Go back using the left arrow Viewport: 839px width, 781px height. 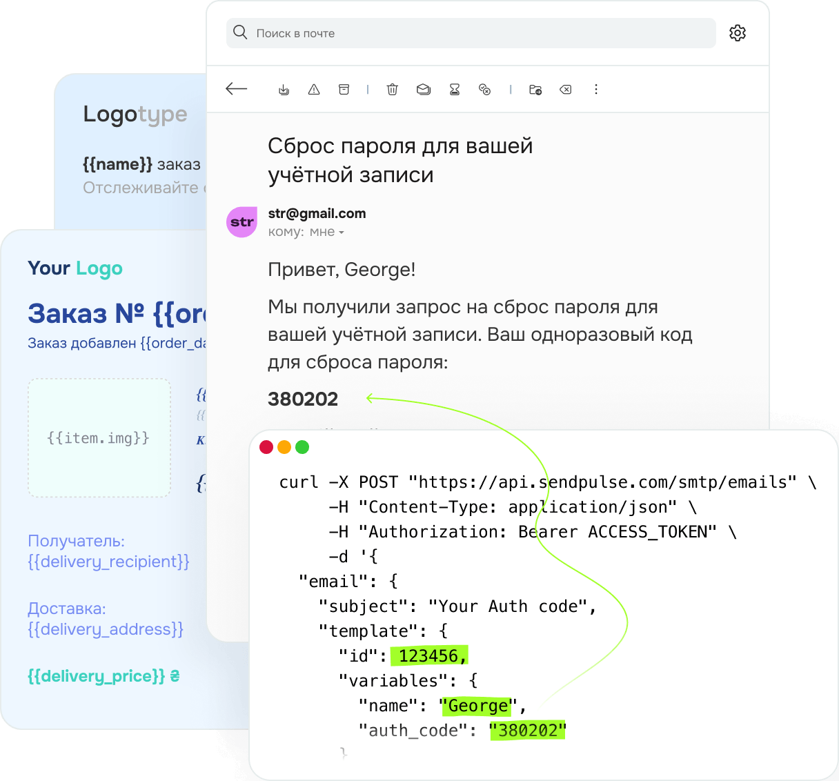tap(236, 89)
